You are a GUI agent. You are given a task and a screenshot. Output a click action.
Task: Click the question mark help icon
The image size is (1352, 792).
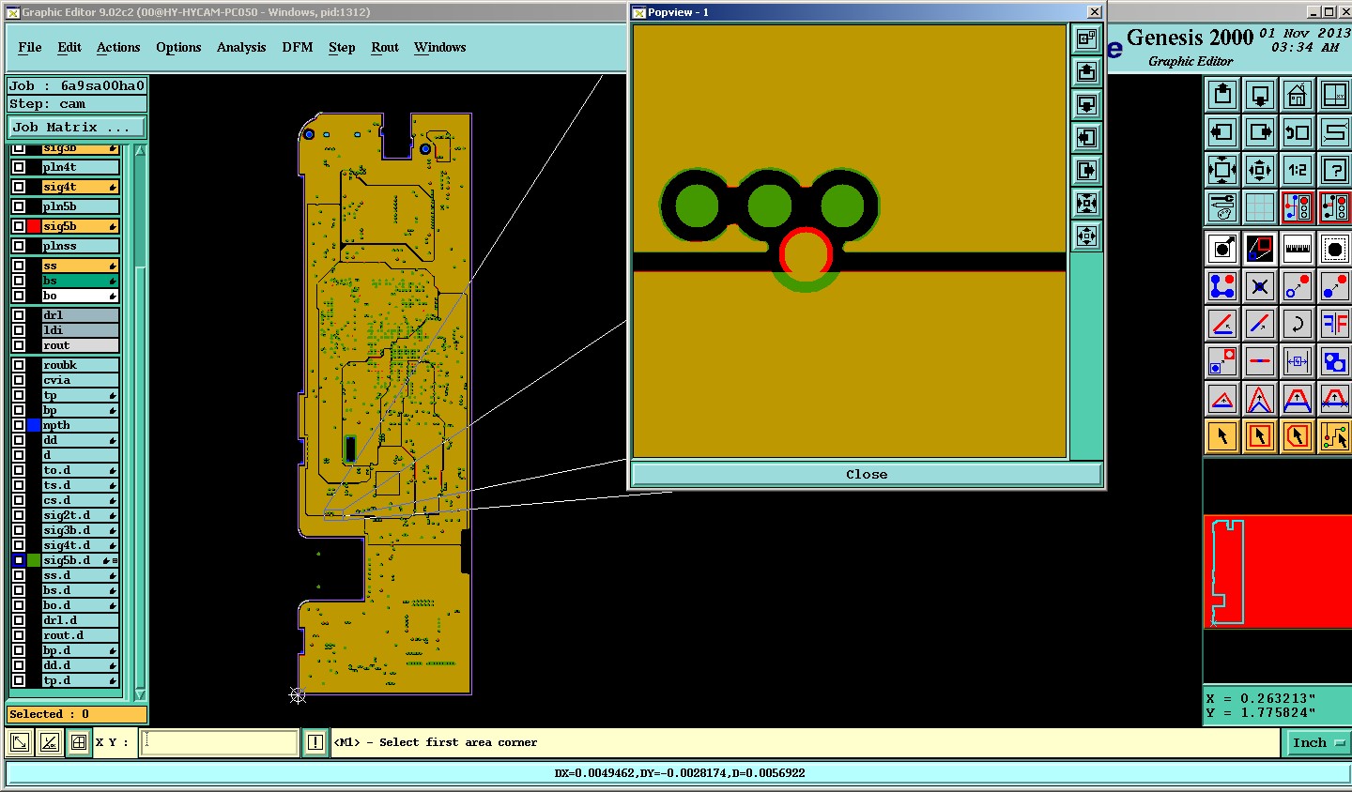(1335, 170)
